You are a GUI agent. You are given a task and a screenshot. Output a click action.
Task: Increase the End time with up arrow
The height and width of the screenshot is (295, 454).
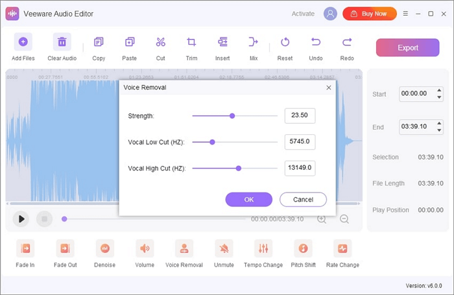tap(439, 123)
